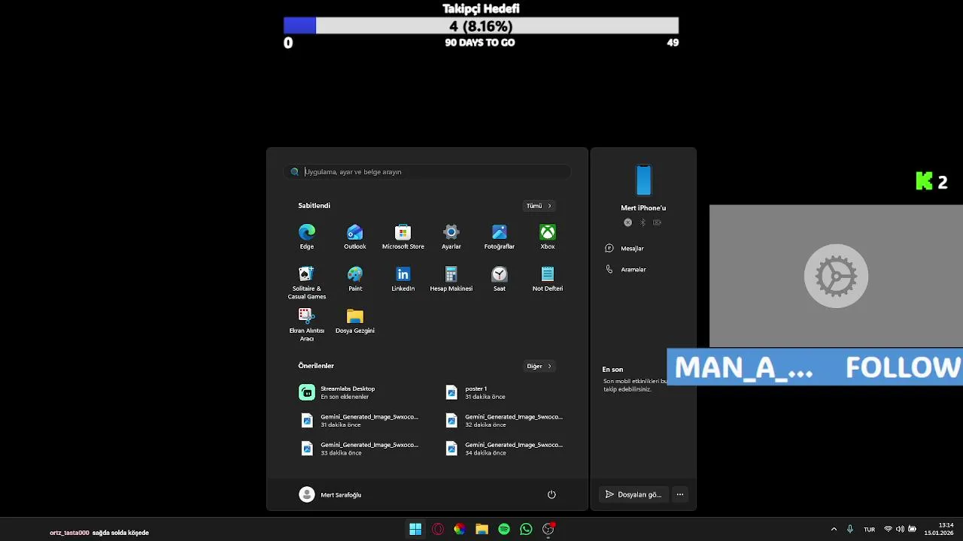Click the Start menu search field
The image size is (963, 541).
point(427,172)
